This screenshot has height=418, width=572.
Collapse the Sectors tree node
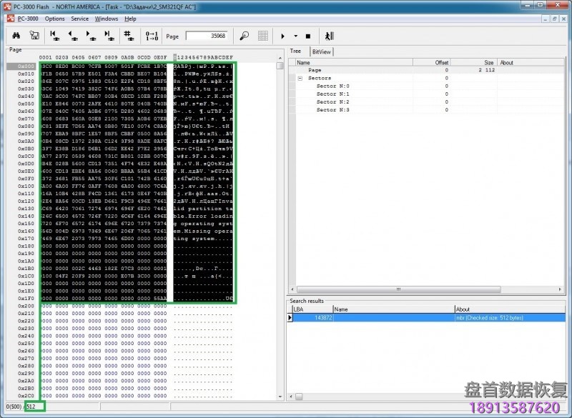pos(300,79)
